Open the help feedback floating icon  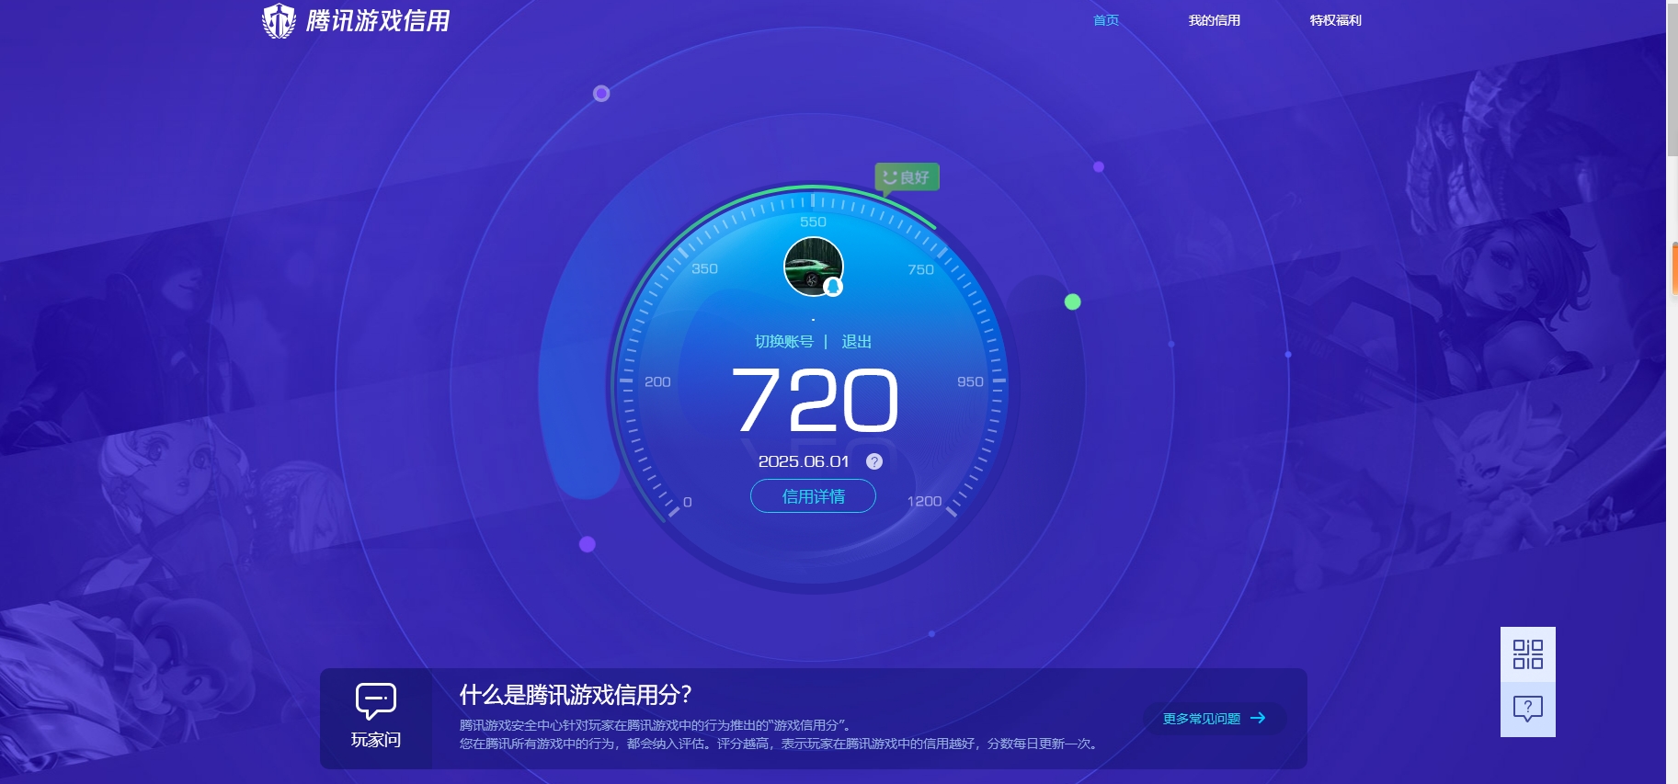(1528, 709)
